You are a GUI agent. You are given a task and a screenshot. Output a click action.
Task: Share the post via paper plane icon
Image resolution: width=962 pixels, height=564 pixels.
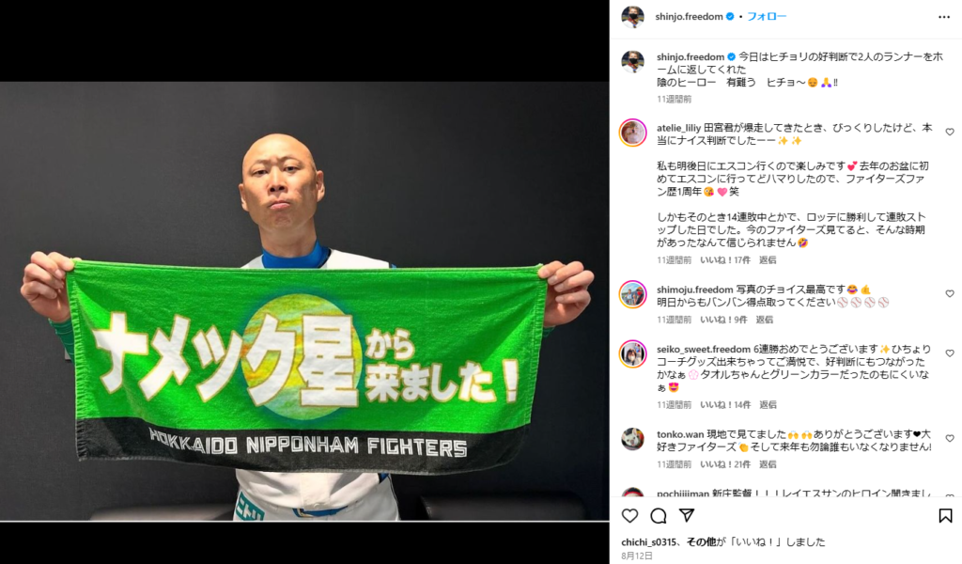pos(687,515)
